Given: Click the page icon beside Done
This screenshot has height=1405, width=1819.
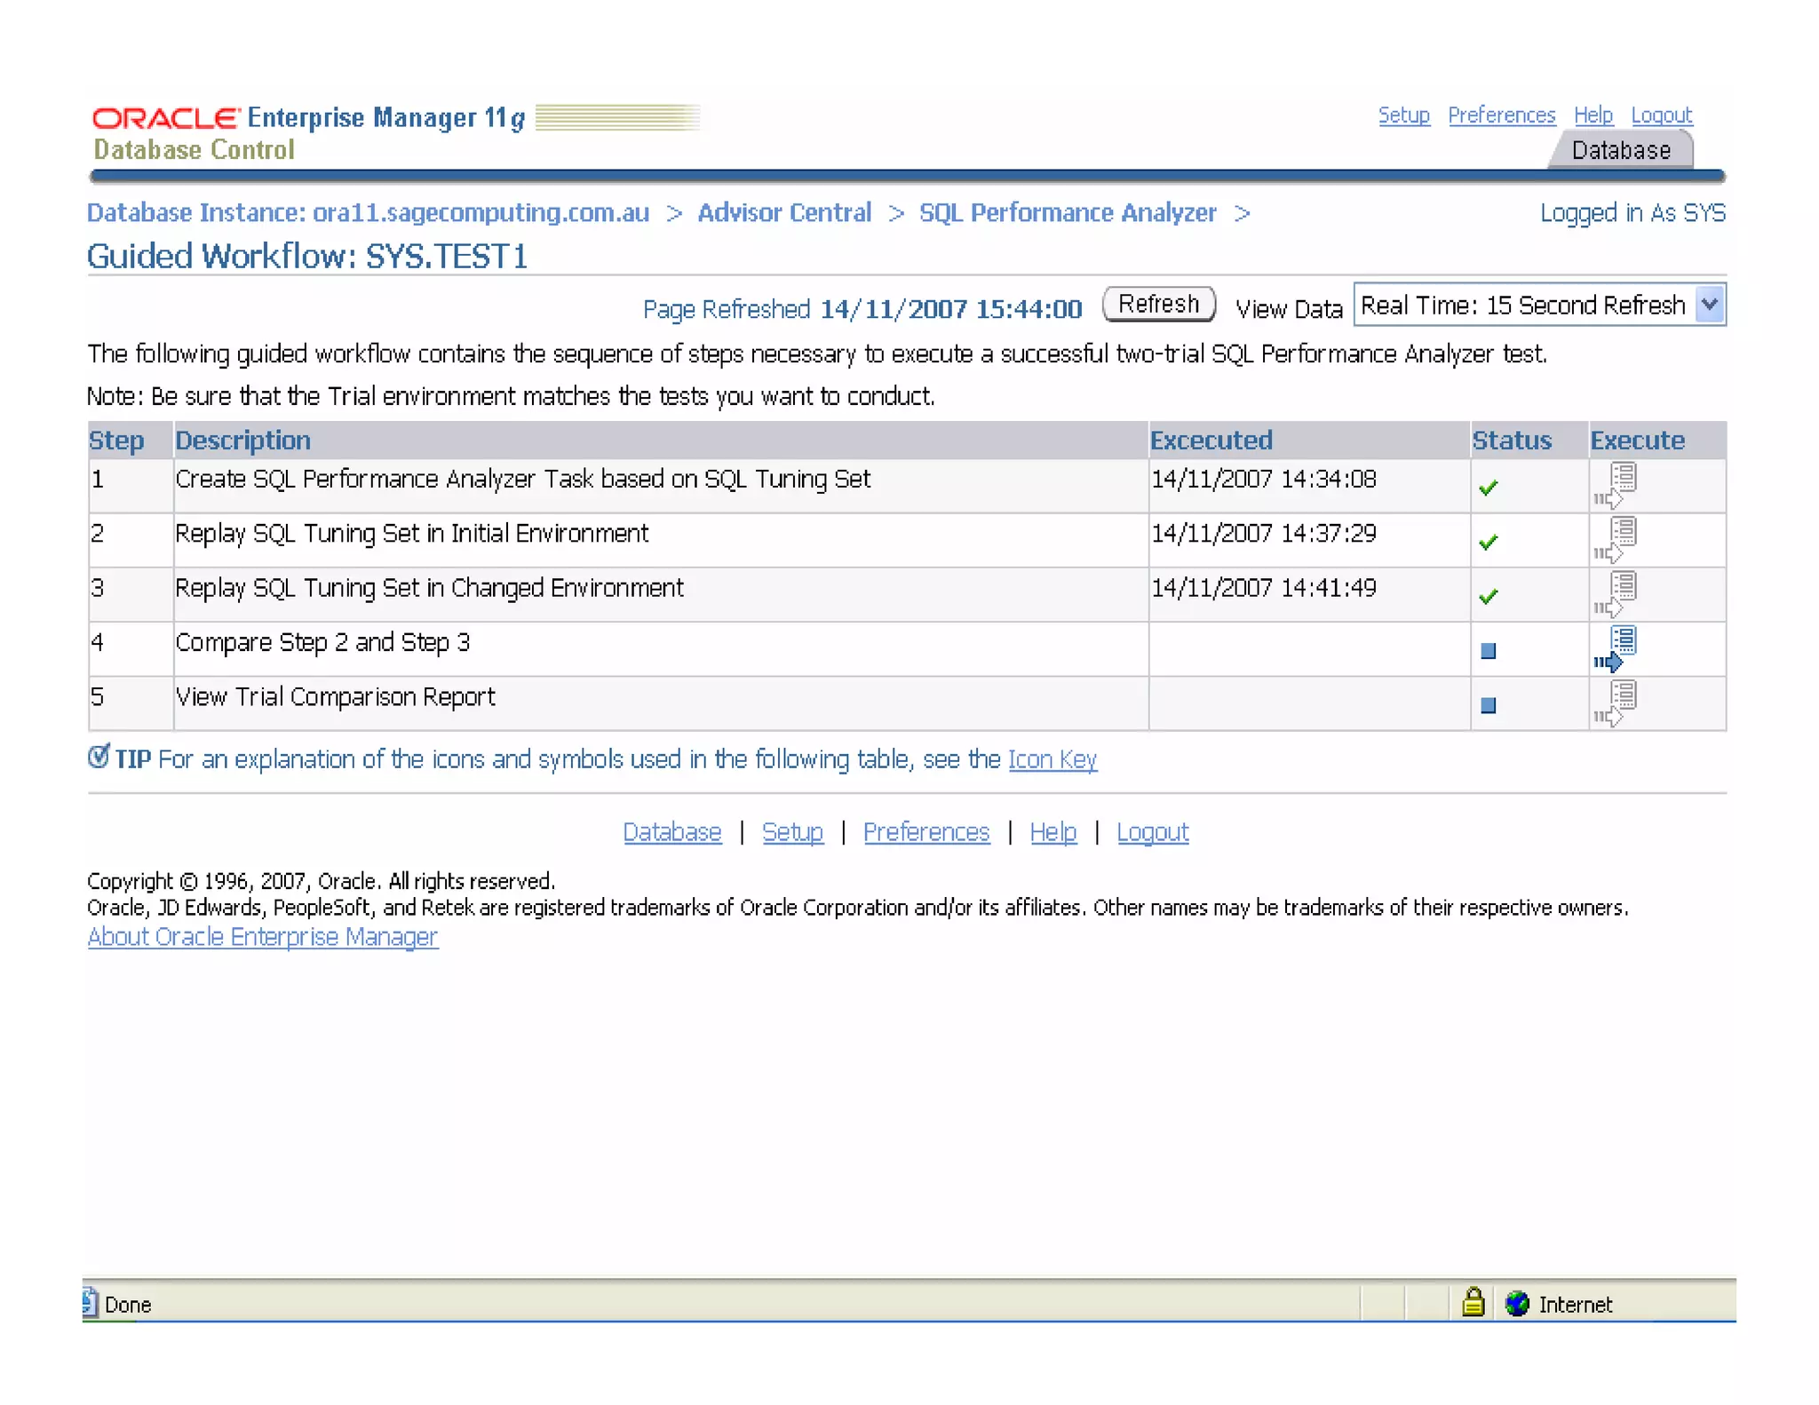Looking at the screenshot, I should (90, 1303).
